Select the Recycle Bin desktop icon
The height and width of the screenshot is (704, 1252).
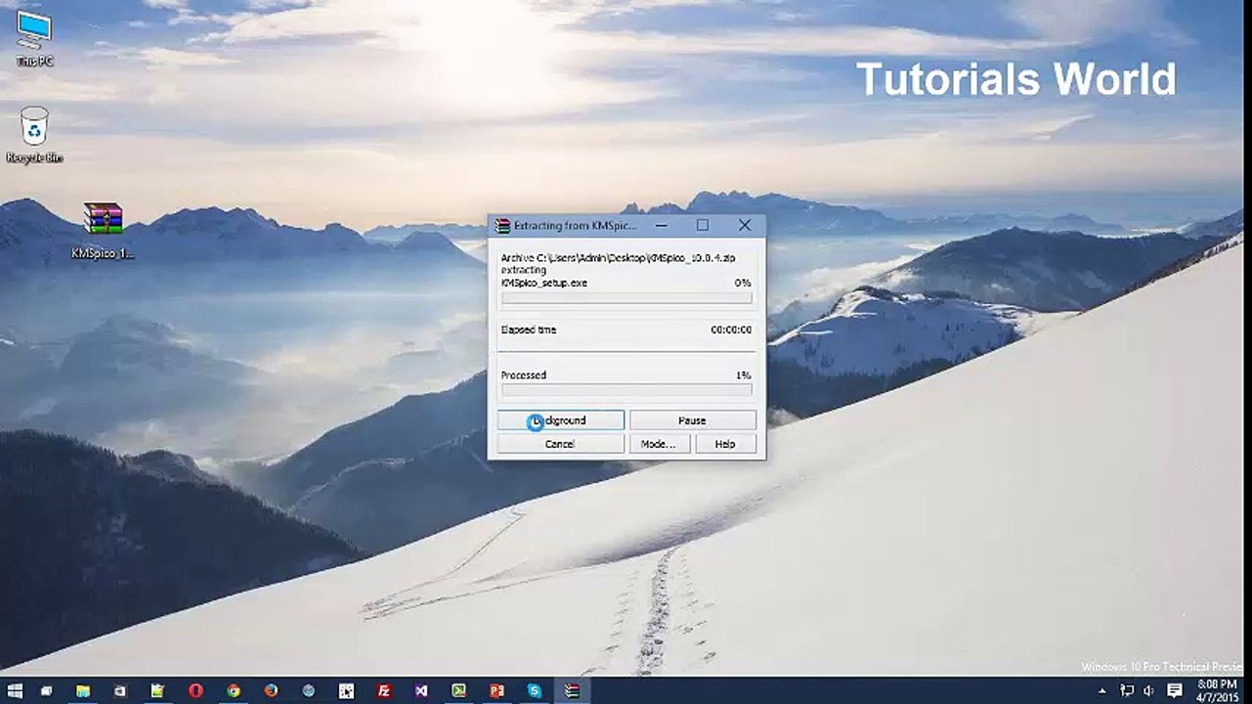click(34, 133)
